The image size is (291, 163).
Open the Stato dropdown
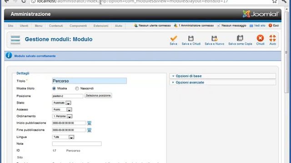(x=62, y=103)
